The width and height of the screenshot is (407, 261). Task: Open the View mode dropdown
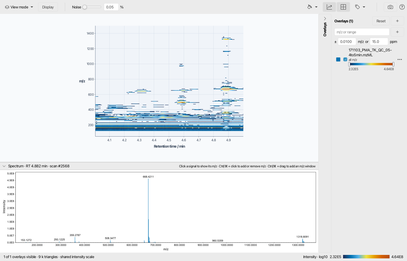pos(19,7)
